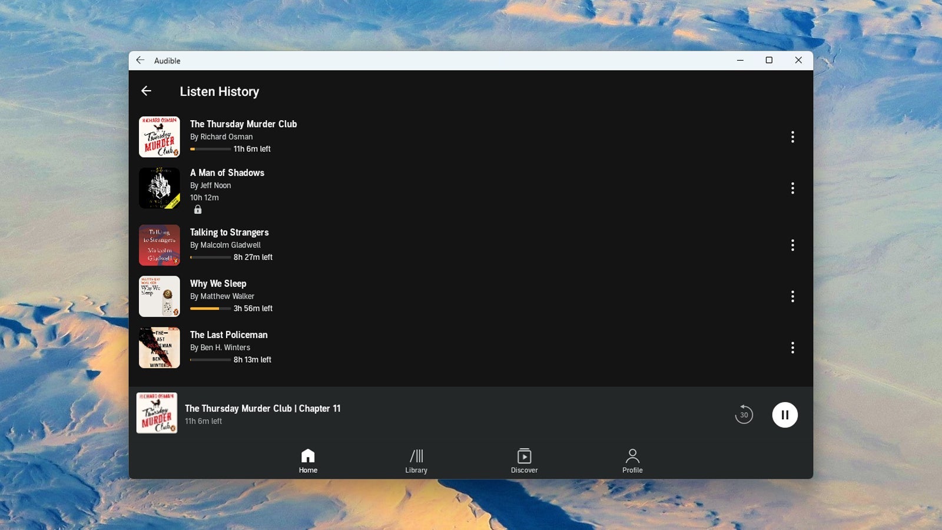Click the progress bar for Why We Sleep
This screenshot has height=530, width=942.
pyautogui.click(x=211, y=308)
